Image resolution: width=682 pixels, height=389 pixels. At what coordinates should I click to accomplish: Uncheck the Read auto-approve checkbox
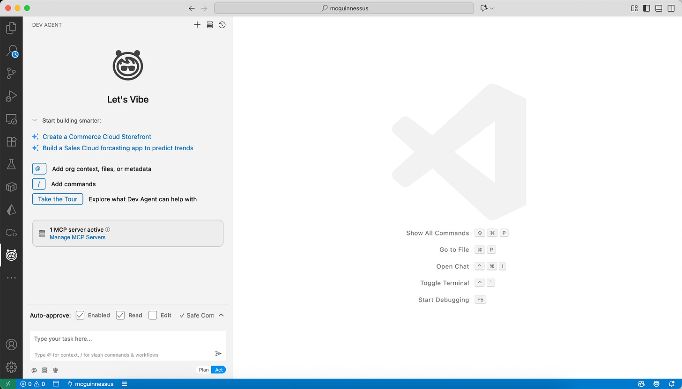(x=120, y=315)
